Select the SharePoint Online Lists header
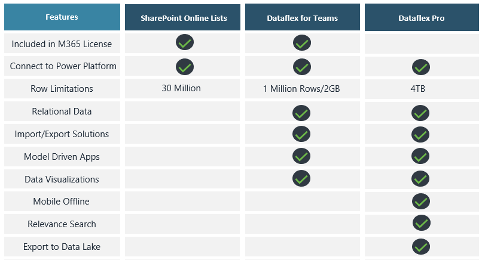This screenshot has width=482, height=260. (184, 18)
